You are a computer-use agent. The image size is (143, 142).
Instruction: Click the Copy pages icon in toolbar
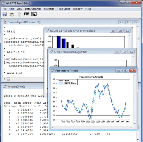click(x=19, y=14)
